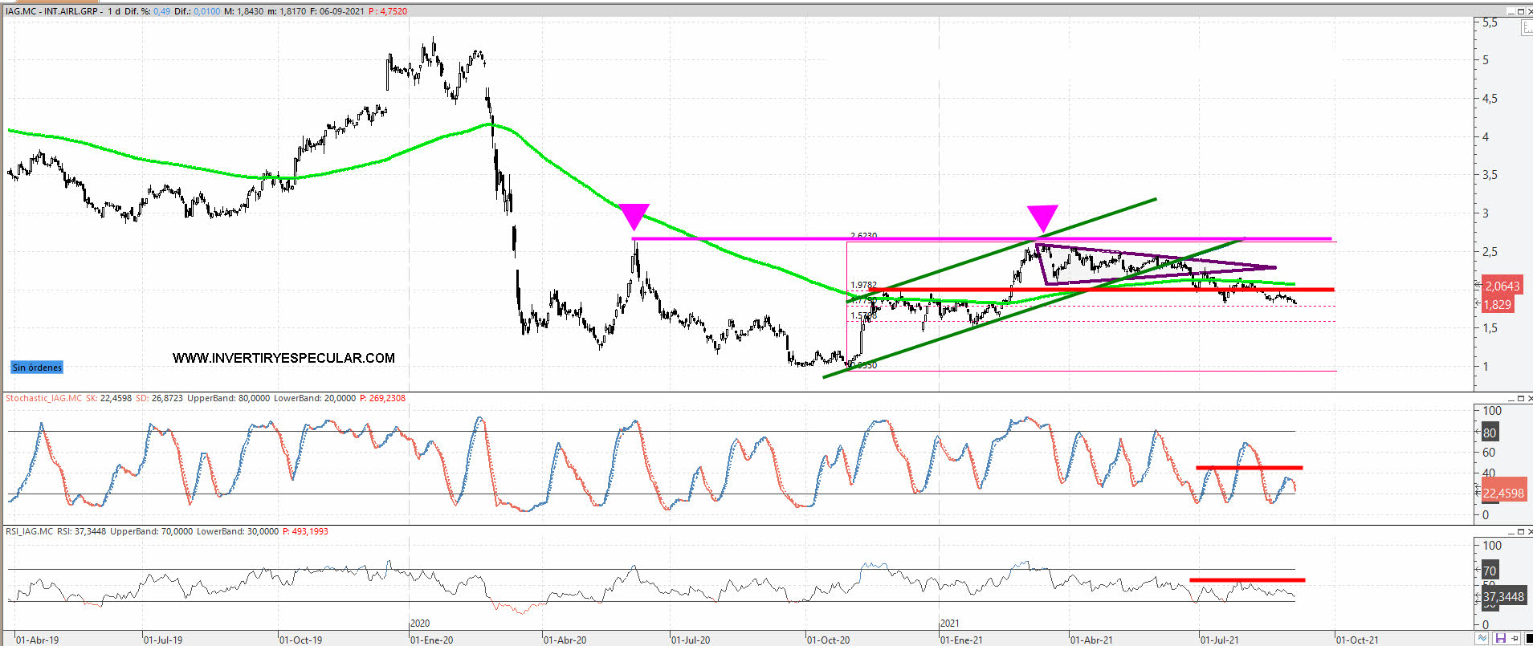
Task: Click the IAG.MC chart title text
Action: click(x=52, y=11)
